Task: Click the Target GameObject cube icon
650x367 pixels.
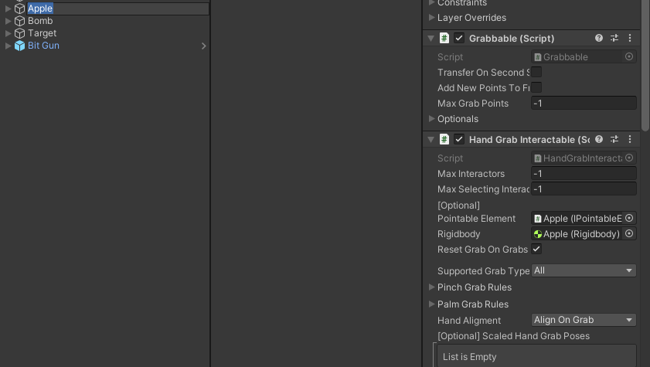Action: click(19, 33)
